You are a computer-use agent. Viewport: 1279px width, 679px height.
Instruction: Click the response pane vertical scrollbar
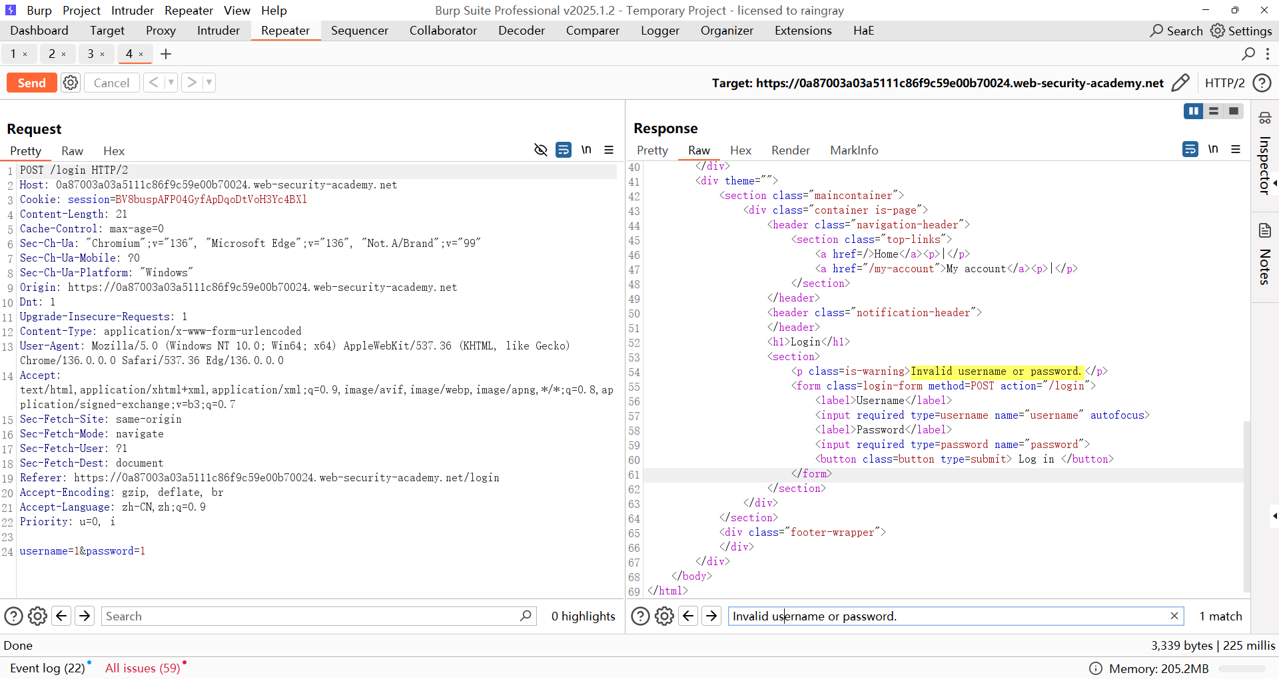pos(1246,506)
